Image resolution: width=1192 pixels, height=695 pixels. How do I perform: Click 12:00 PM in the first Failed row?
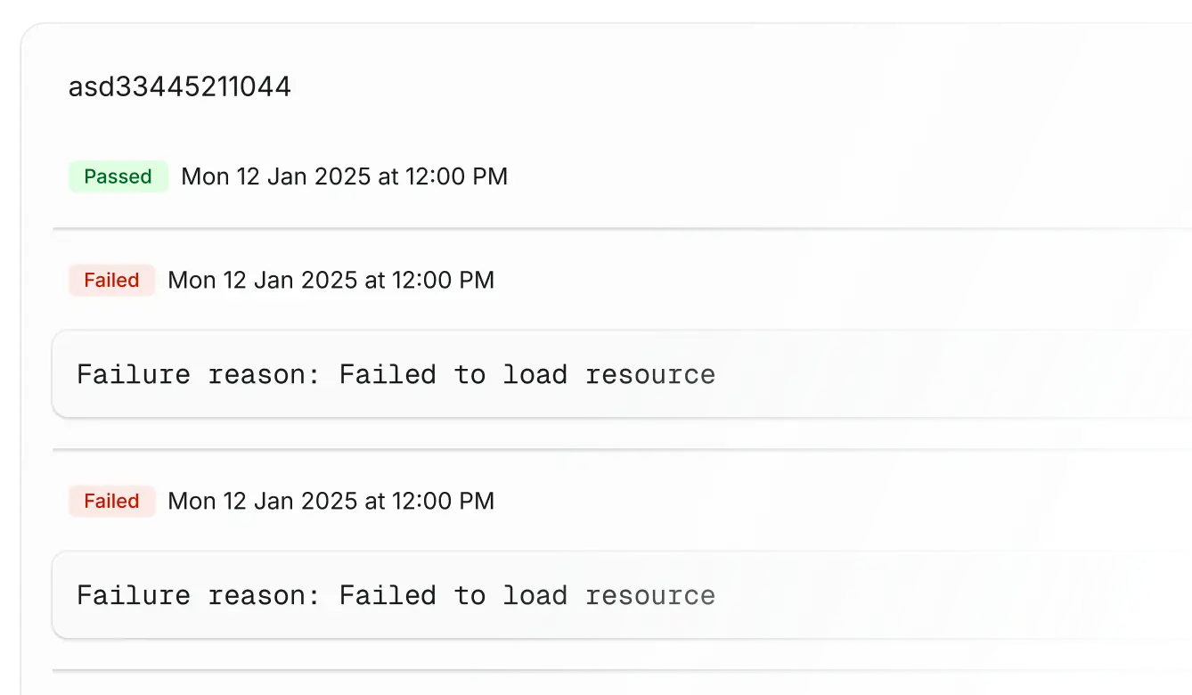[443, 280]
